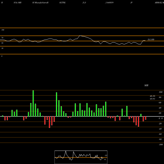
Task: Click the 30 level label on the RSI axis
Action: (2, 48)
